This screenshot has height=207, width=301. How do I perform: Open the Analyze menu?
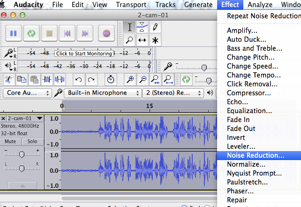[x=260, y=5]
